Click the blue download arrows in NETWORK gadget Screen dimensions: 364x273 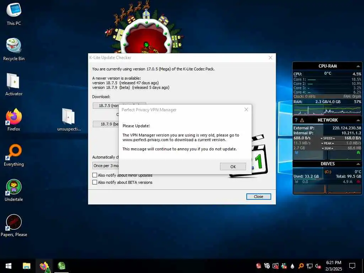(296, 153)
